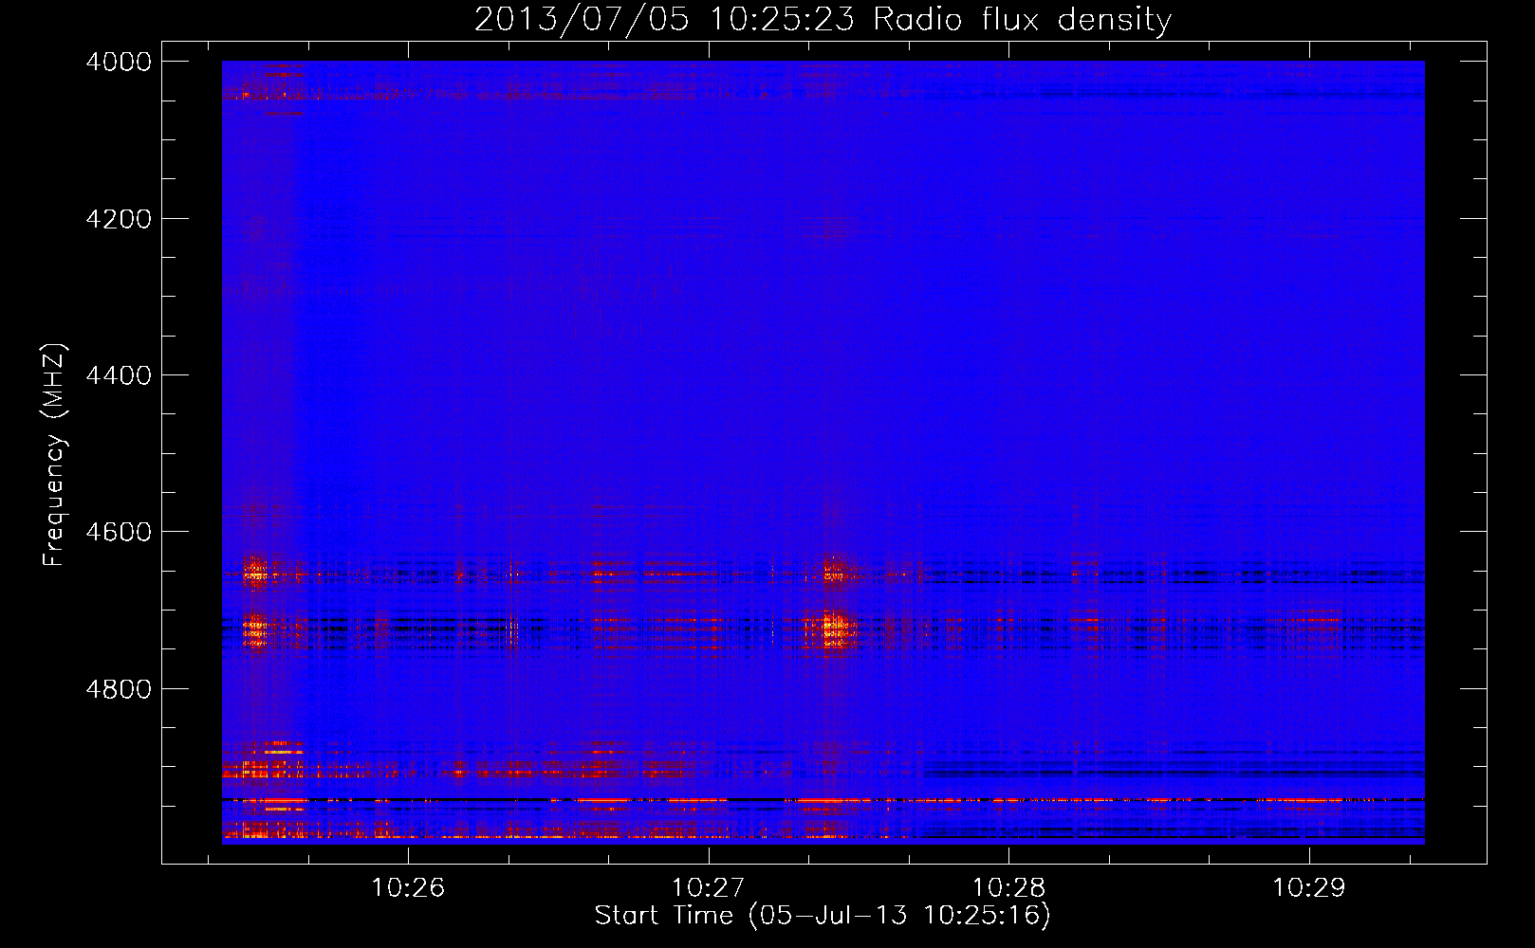Click the 4200 frequency tick label

point(119,219)
